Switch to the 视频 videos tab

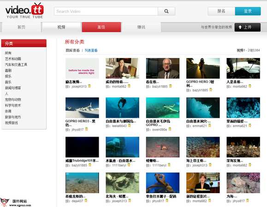pos(61,27)
